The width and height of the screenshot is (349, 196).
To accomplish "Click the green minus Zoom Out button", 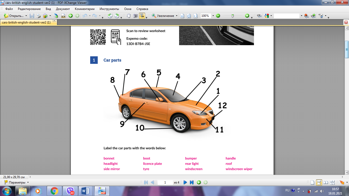I will pyautogui.click(x=218, y=16).
